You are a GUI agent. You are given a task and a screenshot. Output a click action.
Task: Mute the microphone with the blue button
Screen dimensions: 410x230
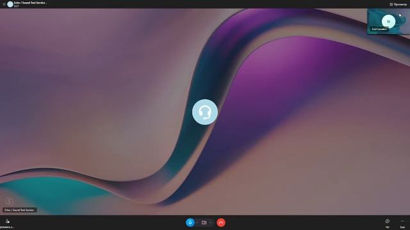190,222
